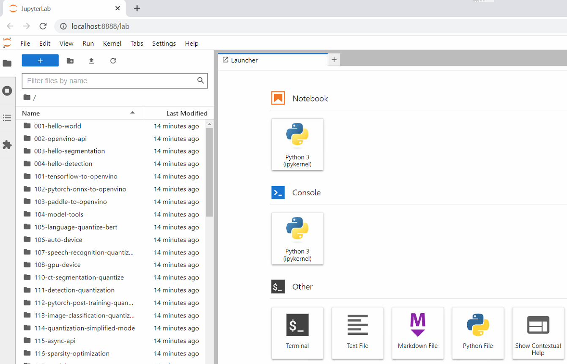The height and width of the screenshot is (364, 567).
Task: Show the Table of Contents sidebar panel
Action: point(7,118)
